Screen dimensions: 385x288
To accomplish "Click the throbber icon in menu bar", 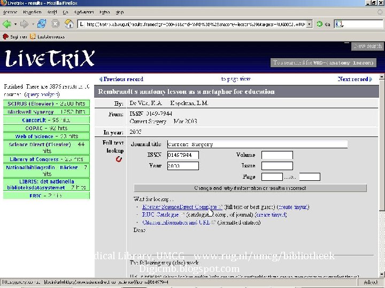I will pyautogui.click(x=380, y=12).
